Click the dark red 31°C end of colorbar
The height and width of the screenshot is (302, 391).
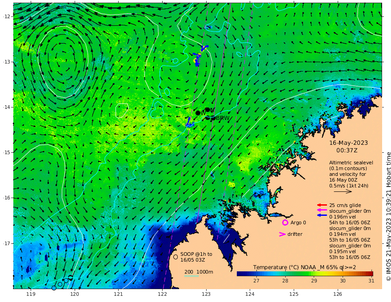pyautogui.click(x=370, y=274)
